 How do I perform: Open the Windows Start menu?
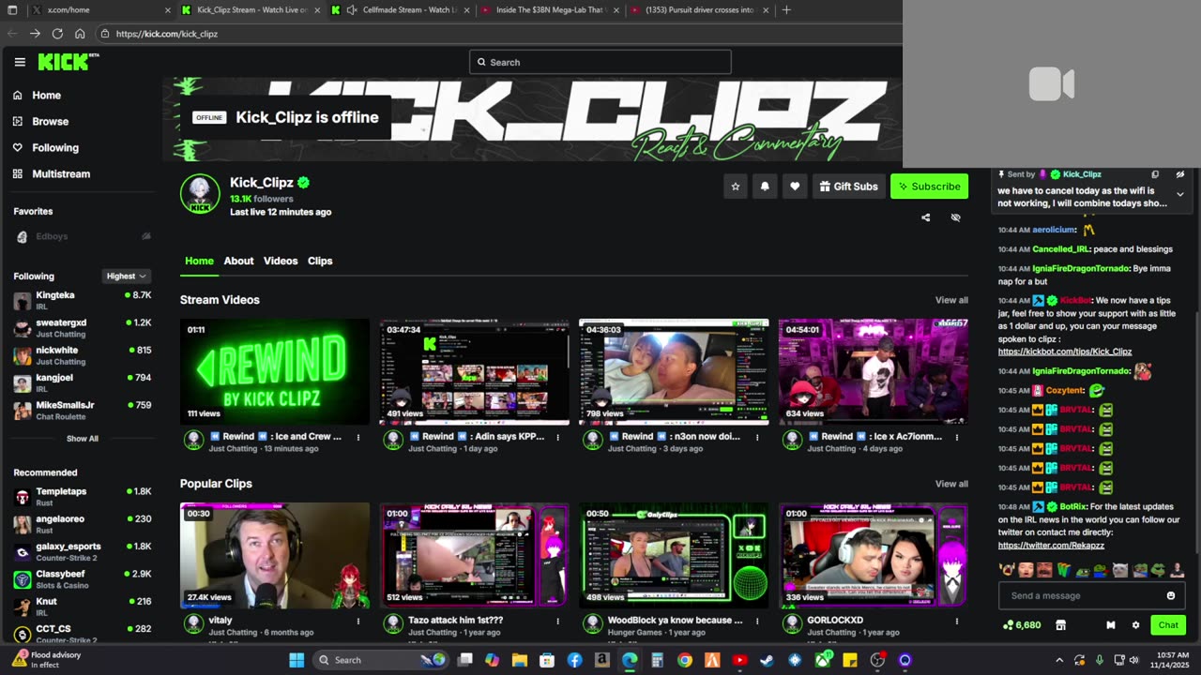point(296,660)
